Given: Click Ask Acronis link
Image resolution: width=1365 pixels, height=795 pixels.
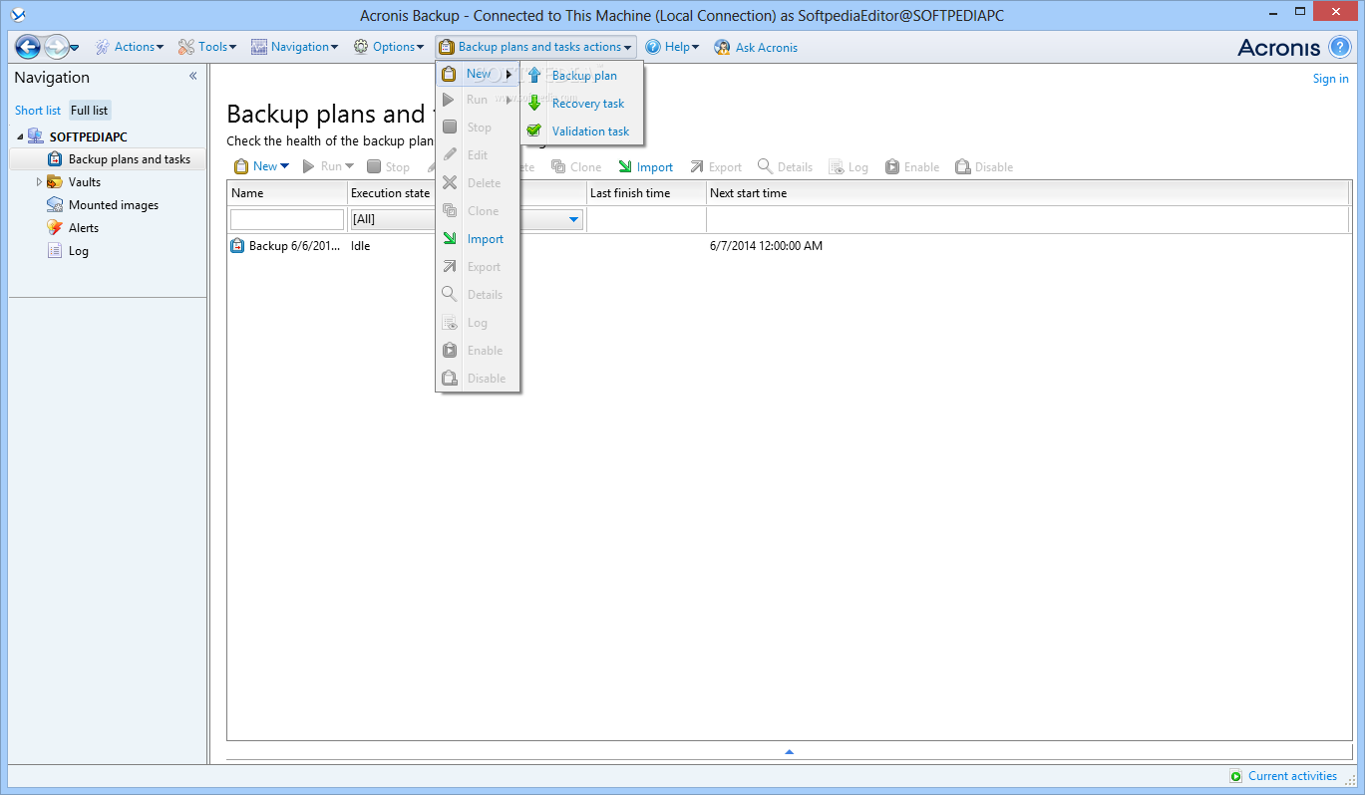Looking at the screenshot, I should (757, 48).
